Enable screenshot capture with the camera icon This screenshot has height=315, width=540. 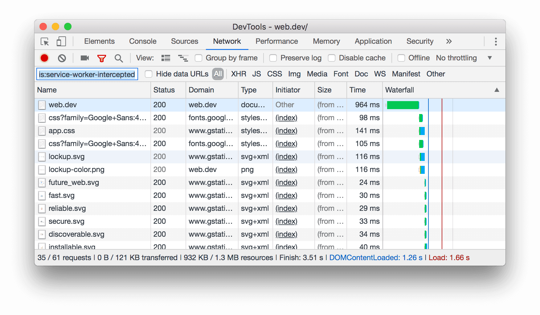click(x=84, y=58)
